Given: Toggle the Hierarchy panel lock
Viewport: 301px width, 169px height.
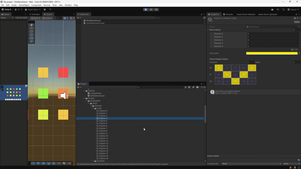Looking at the screenshot, I should pos(201,14).
